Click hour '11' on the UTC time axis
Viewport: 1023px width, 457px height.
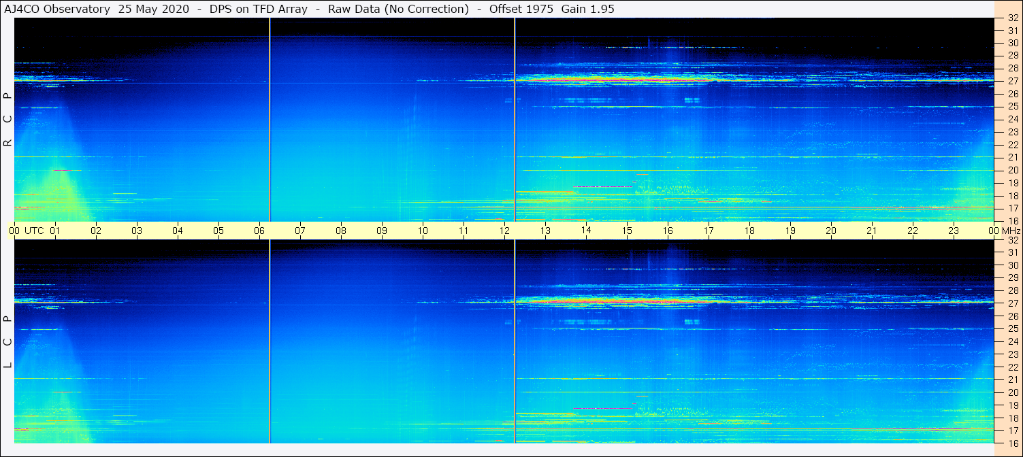[464, 231]
